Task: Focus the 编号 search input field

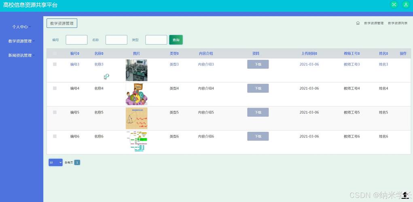Action: coord(76,40)
